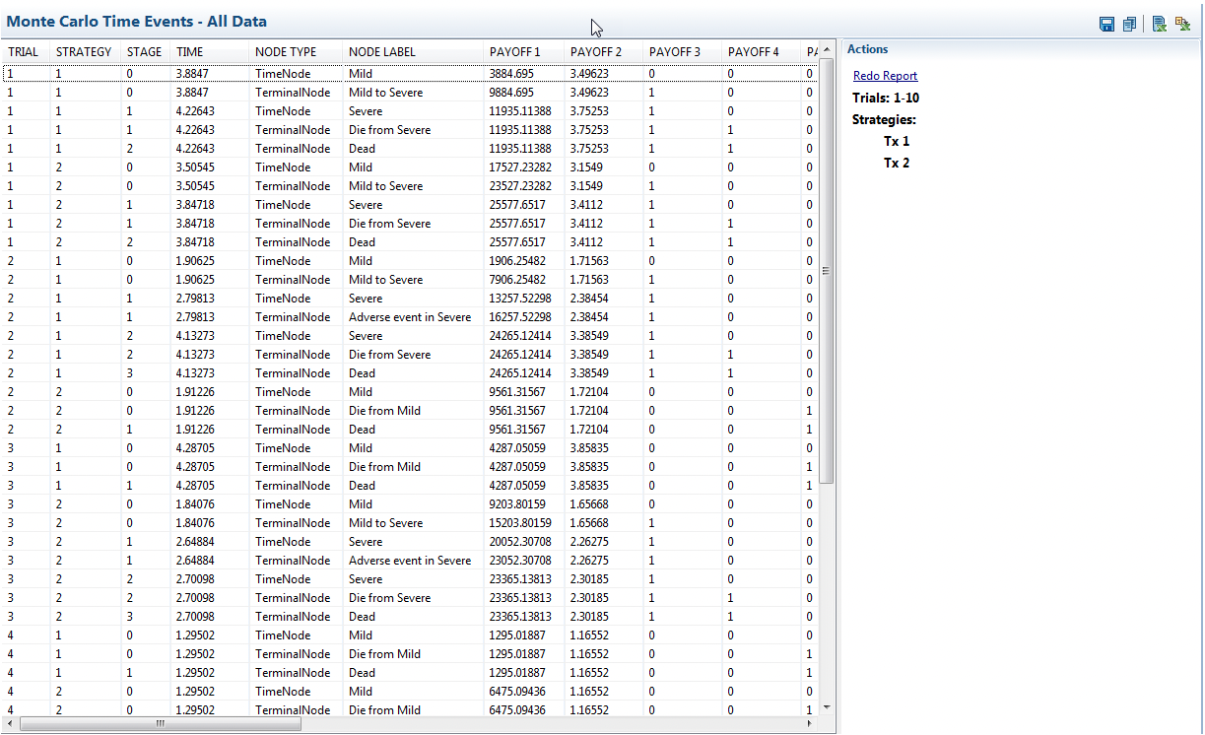1205x735 pixels.
Task: Open the Redo Report link
Action: (x=885, y=76)
